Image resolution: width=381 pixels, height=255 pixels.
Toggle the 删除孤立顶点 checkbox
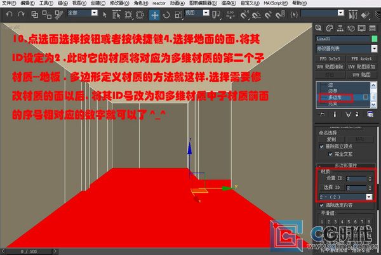322,147
